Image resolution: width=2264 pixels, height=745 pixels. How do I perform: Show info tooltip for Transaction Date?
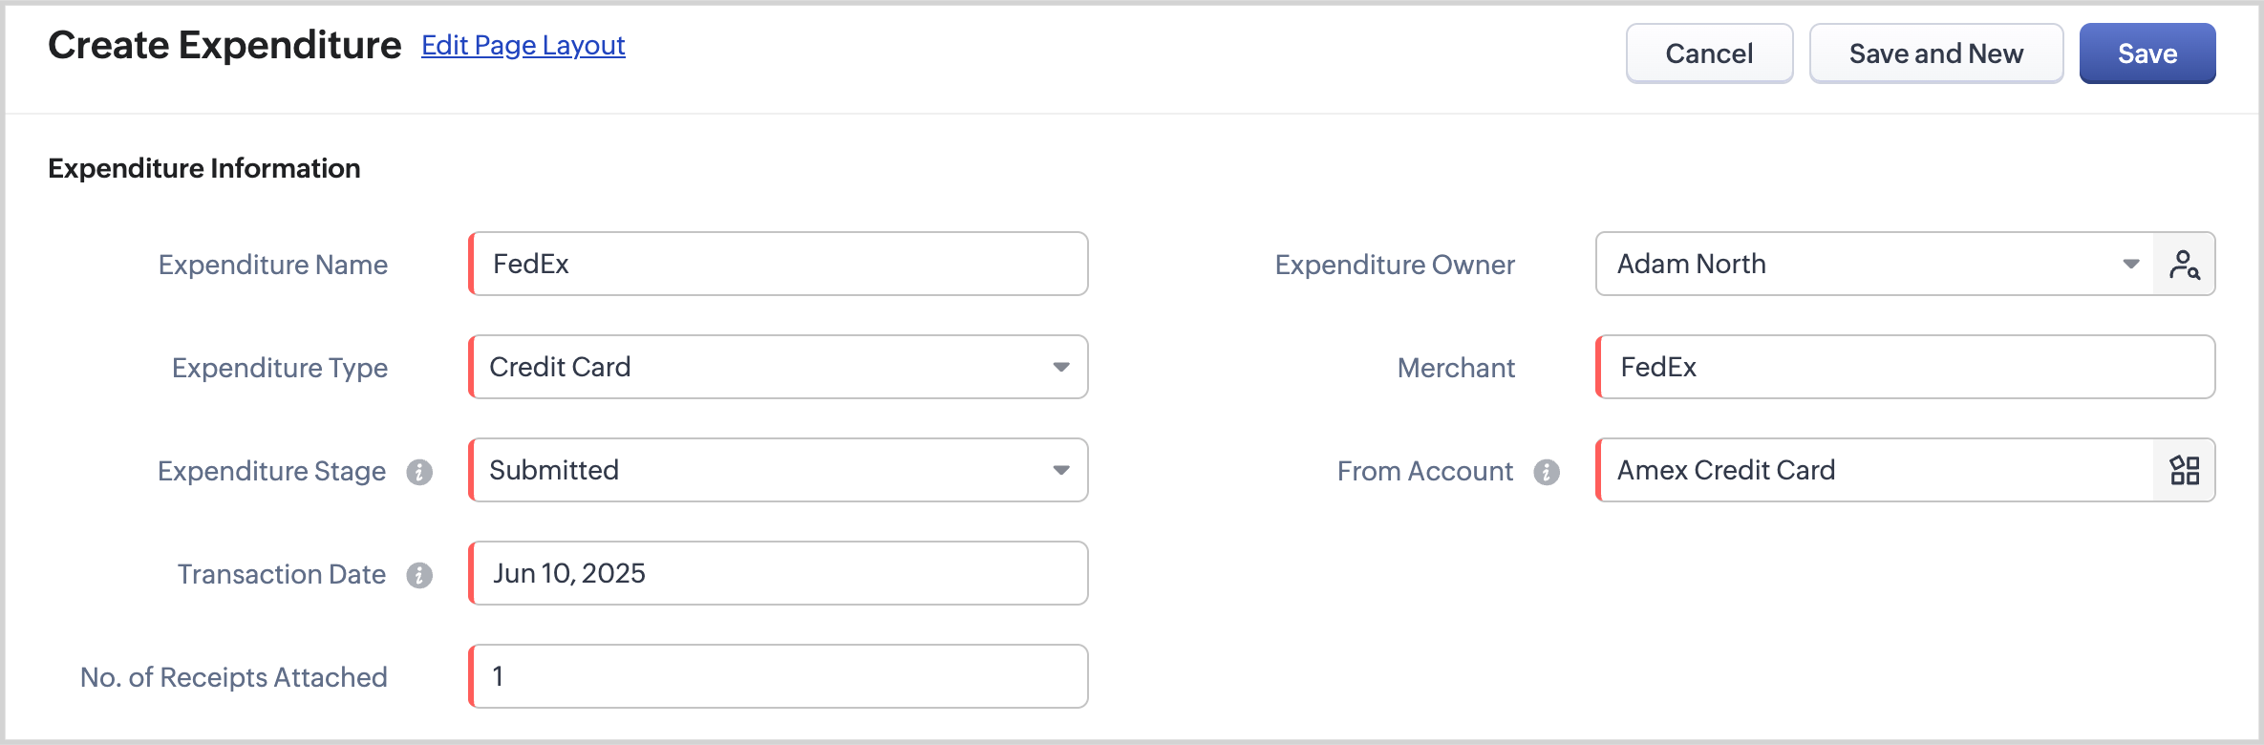[419, 575]
